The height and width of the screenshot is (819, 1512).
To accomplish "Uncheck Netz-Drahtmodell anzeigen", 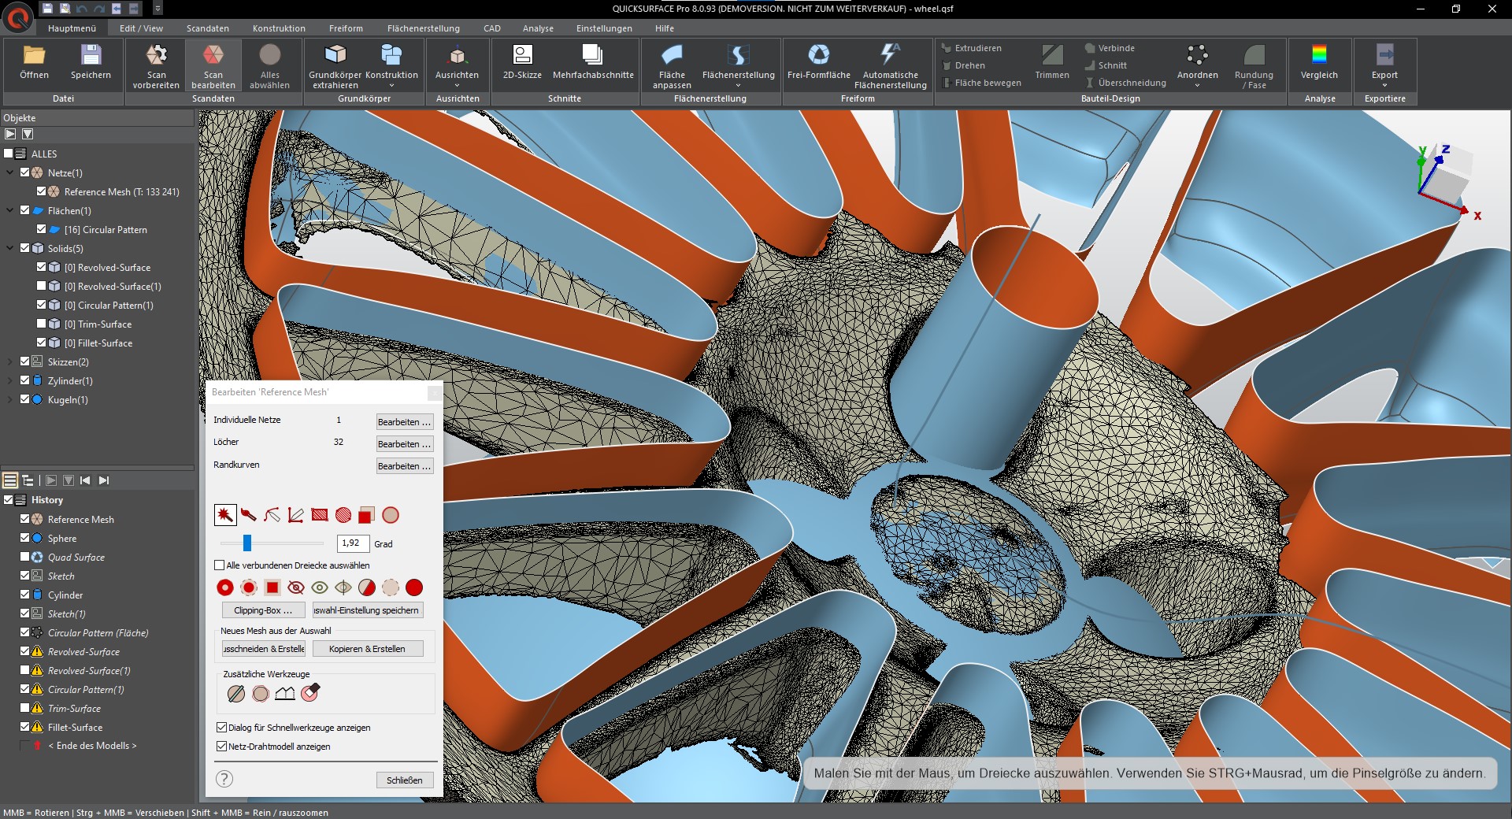I will tap(221, 747).
